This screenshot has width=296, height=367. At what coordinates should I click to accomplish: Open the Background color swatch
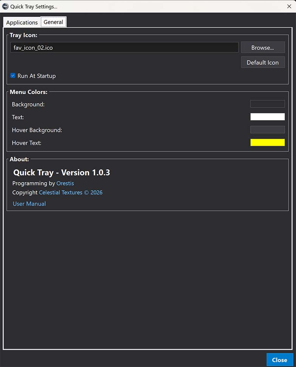click(268, 104)
